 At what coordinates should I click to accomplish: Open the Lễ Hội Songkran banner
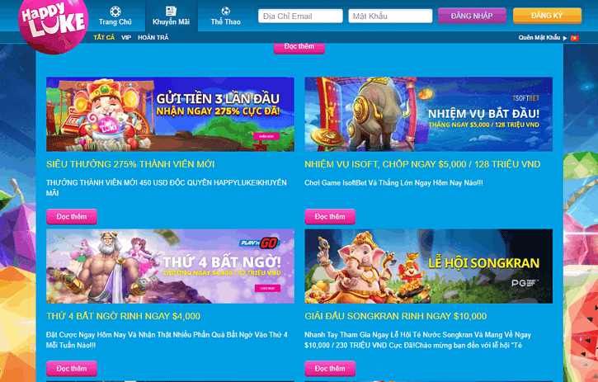(x=428, y=266)
